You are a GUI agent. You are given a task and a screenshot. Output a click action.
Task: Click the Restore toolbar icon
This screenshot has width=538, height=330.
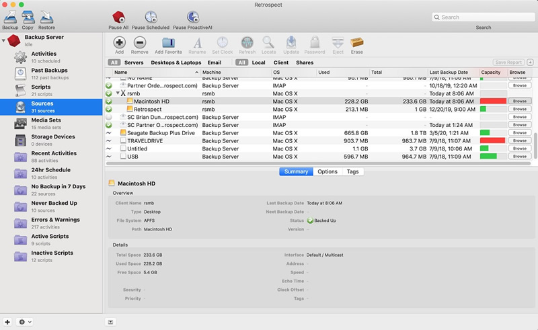pos(46,17)
